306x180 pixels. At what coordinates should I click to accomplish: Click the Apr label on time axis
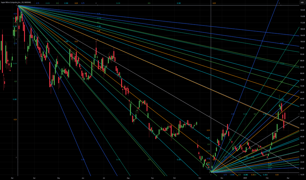point(34,178)
